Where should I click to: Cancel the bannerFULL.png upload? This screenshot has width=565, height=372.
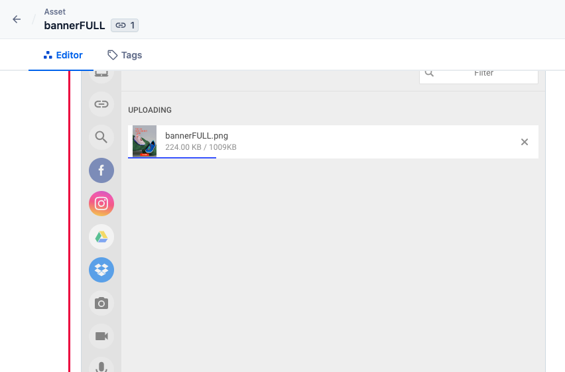point(525,142)
